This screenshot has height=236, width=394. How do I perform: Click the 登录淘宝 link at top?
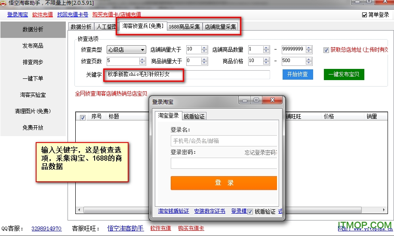click(x=18, y=15)
